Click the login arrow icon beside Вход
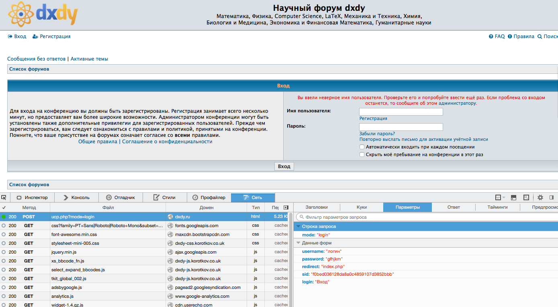 click(10, 37)
